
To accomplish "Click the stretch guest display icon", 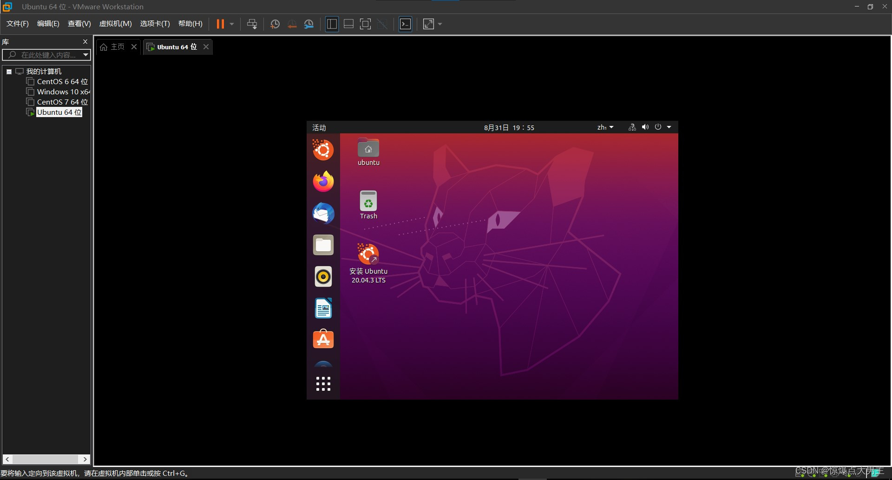I will tap(428, 24).
